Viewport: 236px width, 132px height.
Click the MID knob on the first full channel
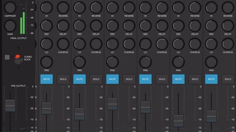click(x=46, y=26)
